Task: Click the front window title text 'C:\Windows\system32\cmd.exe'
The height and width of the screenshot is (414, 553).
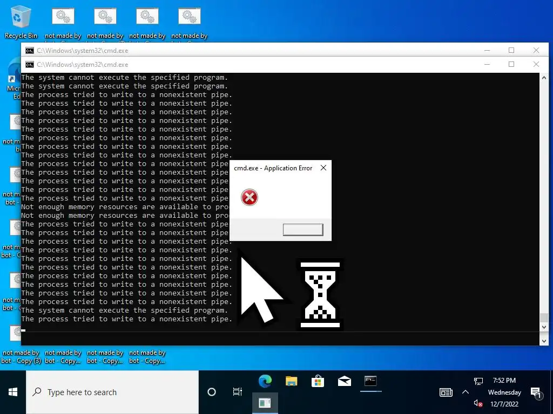Action: pos(83,65)
